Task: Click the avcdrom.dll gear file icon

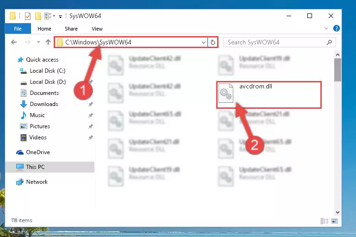Action: (x=225, y=93)
